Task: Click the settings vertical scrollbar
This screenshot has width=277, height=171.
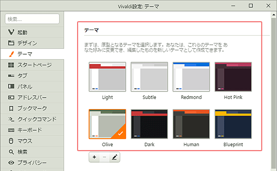Action: point(274,93)
